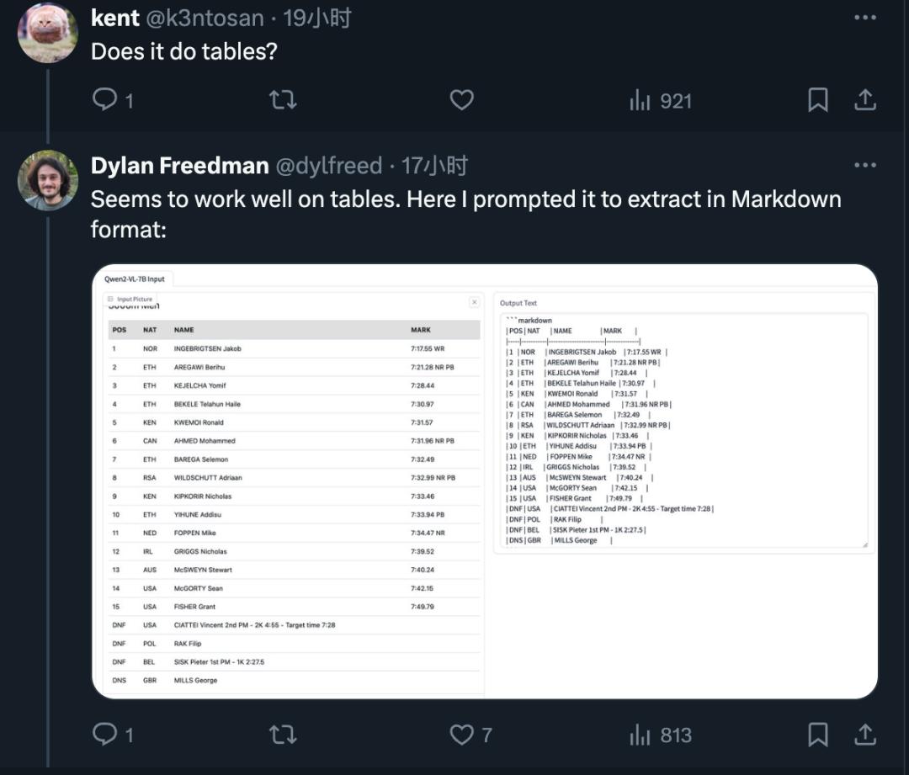Open kent's profile avatar
Screen dimensions: 909x775
[47, 33]
